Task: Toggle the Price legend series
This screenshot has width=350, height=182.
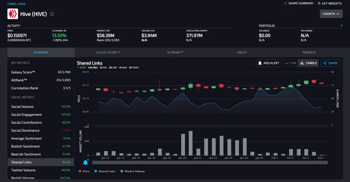Action: click(x=84, y=171)
